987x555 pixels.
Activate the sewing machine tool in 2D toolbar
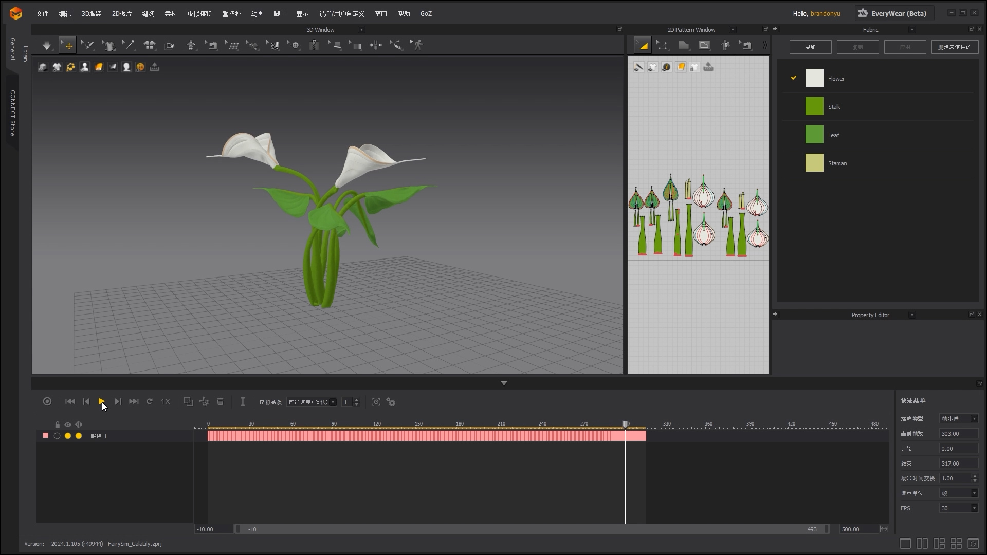tap(746, 45)
